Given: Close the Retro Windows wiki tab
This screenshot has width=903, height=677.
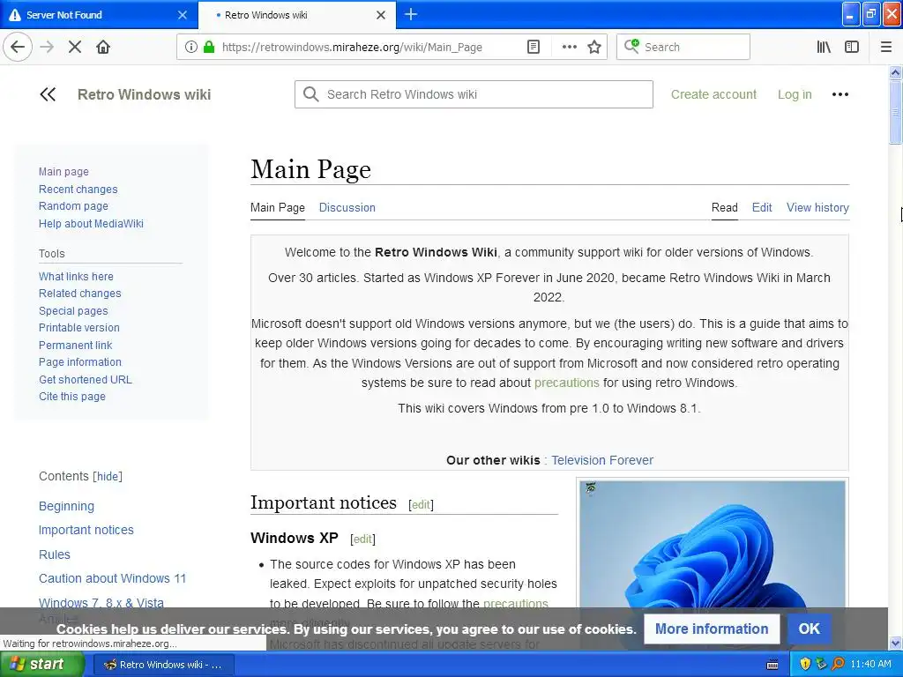Looking at the screenshot, I should [x=381, y=15].
